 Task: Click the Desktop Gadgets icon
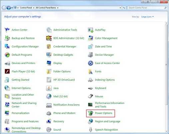tap(49, 55)
